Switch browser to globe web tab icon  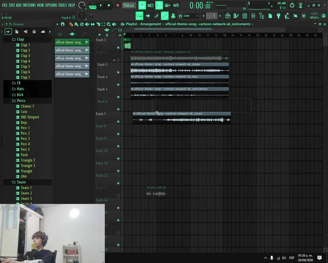click(34, 32)
